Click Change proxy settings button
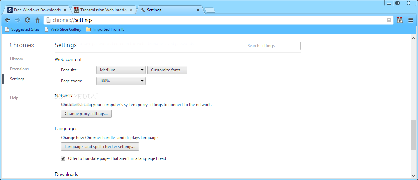This screenshot has width=418, height=180. point(86,114)
